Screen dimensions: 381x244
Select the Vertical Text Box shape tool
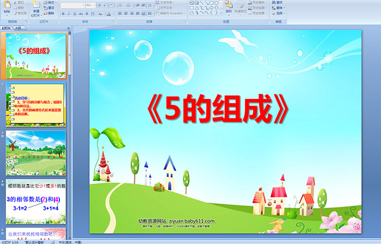(x=196, y=3)
